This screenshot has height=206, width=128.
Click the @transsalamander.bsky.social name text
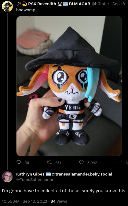82,174
